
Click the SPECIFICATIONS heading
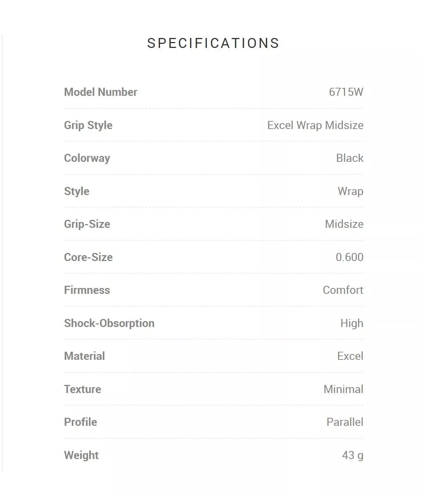click(213, 43)
